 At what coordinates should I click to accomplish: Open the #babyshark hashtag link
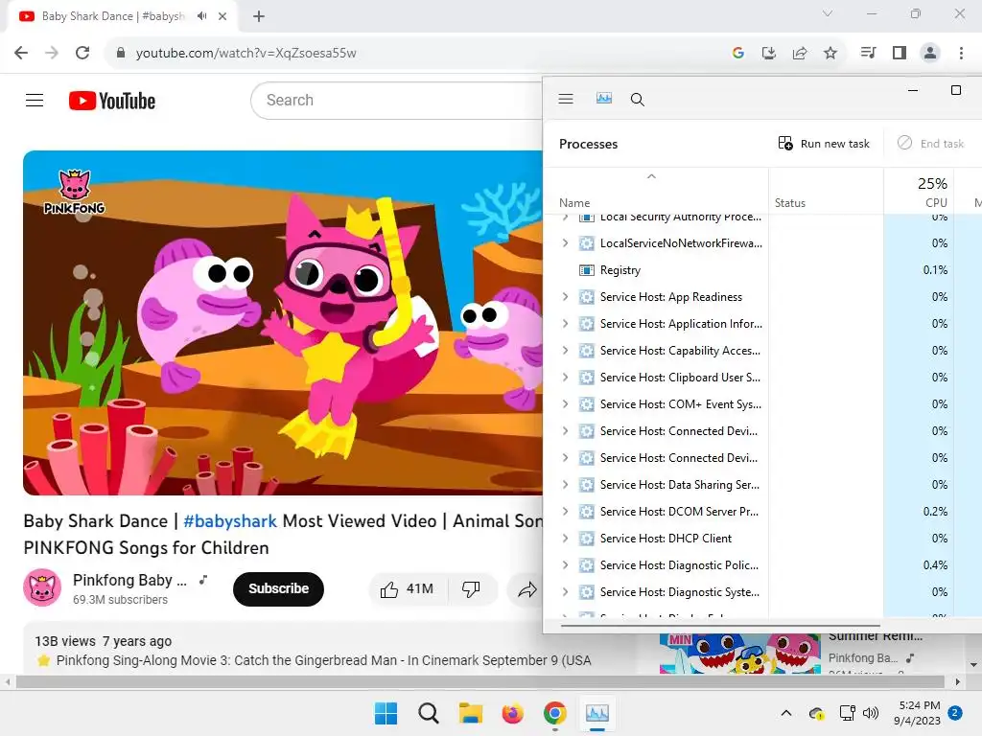[x=230, y=520]
